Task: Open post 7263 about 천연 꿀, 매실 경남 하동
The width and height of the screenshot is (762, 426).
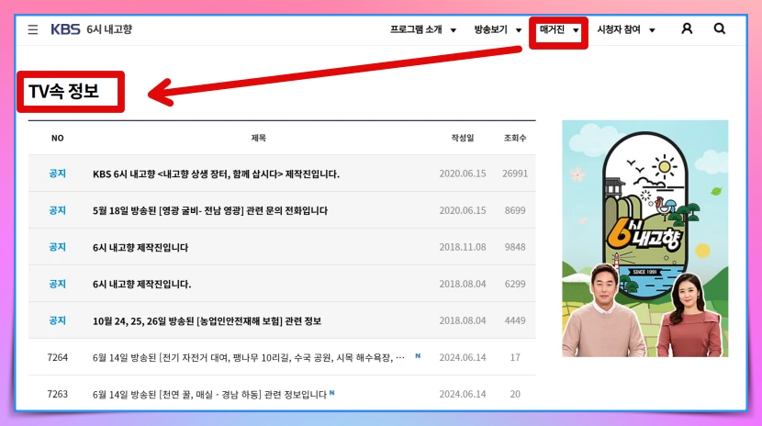Action: pos(209,395)
